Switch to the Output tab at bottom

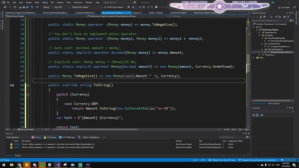tap(18, 155)
